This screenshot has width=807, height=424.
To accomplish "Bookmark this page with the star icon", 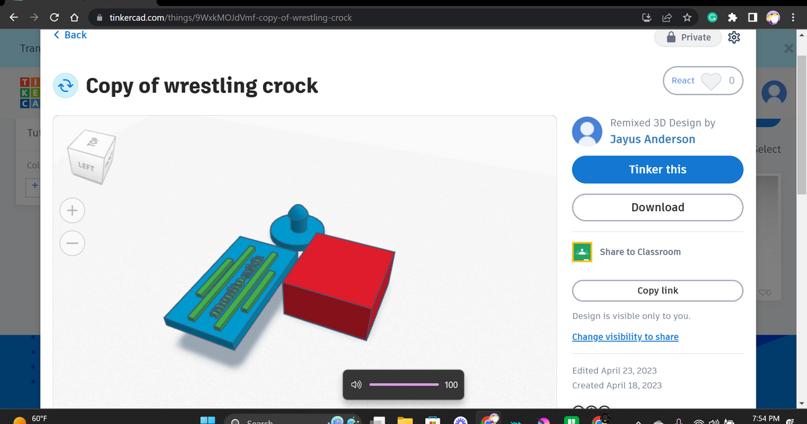I will (x=687, y=17).
